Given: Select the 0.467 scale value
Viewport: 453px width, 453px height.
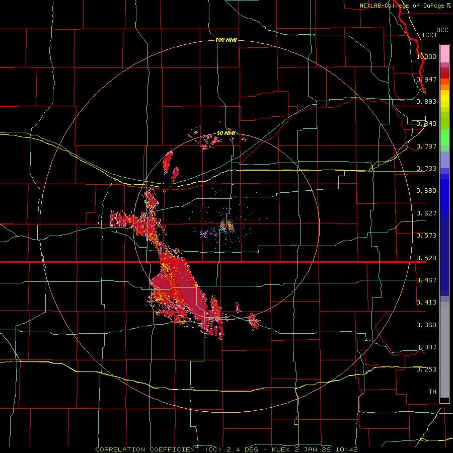Looking at the screenshot, I should click(x=426, y=280).
